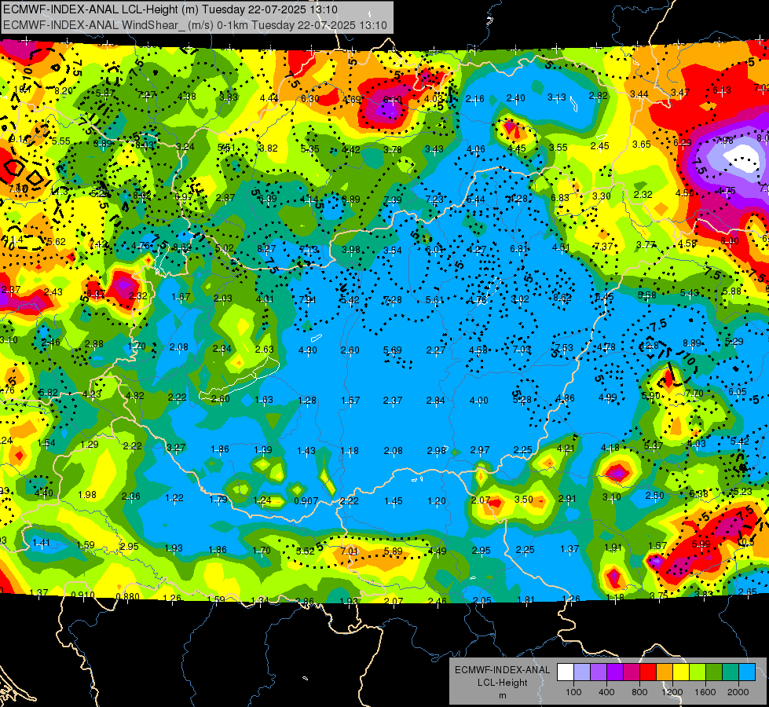The height and width of the screenshot is (707, 769).
Task: Click the LCL-Height label in the legend
Action: coord(502,683)
